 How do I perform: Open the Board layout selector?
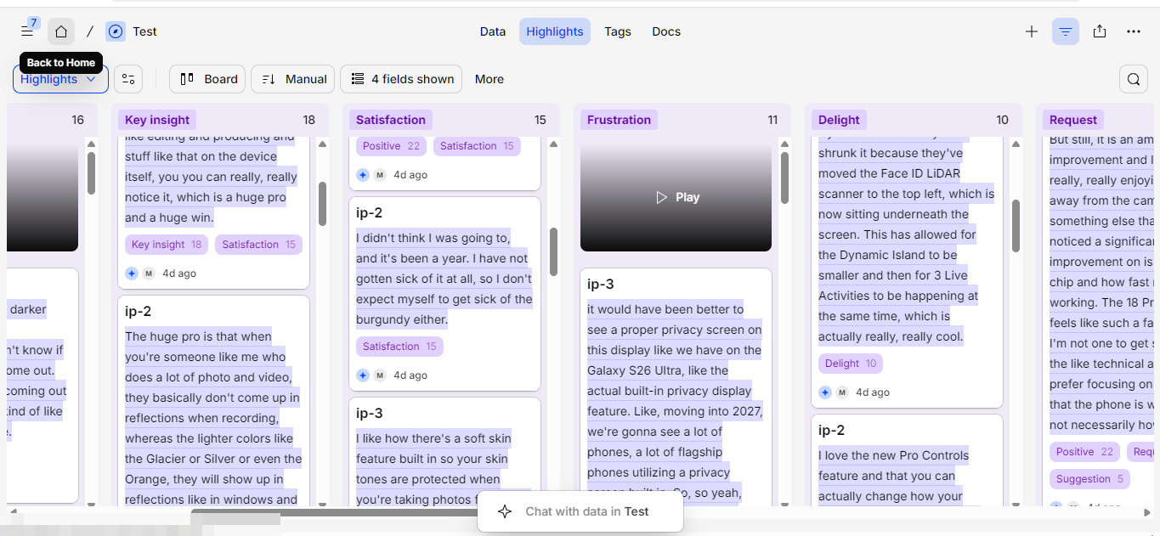click(x=208, y=79)
